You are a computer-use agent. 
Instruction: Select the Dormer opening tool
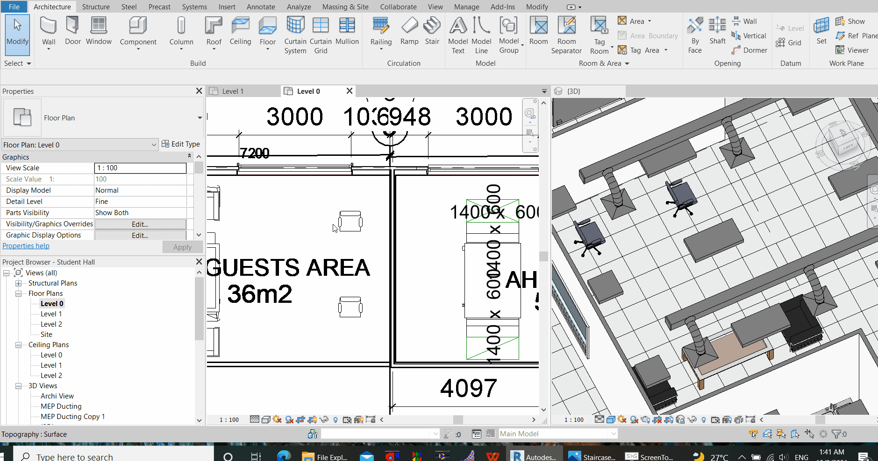[749, 50]
